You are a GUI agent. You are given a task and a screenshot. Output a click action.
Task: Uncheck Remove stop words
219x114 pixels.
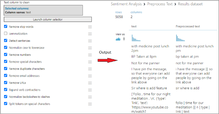tap(6, 26)
